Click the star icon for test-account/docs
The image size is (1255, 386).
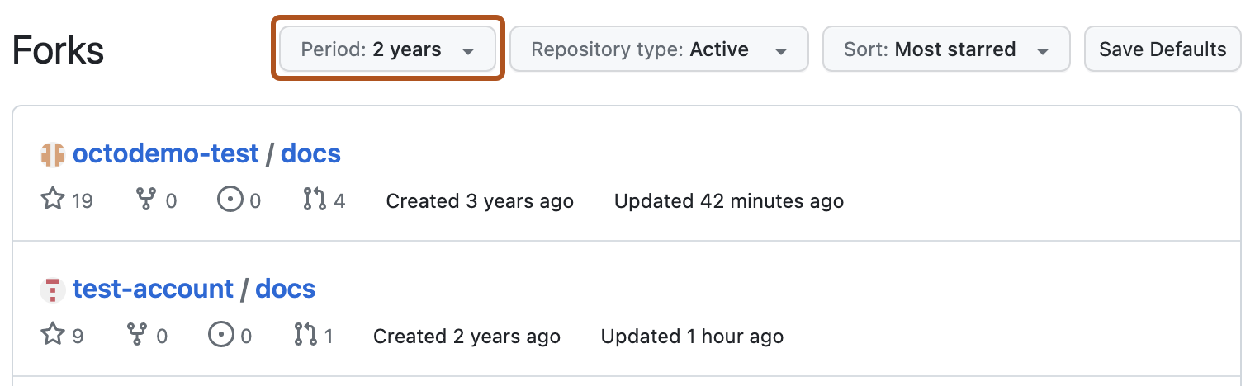(x=52, y=336)
